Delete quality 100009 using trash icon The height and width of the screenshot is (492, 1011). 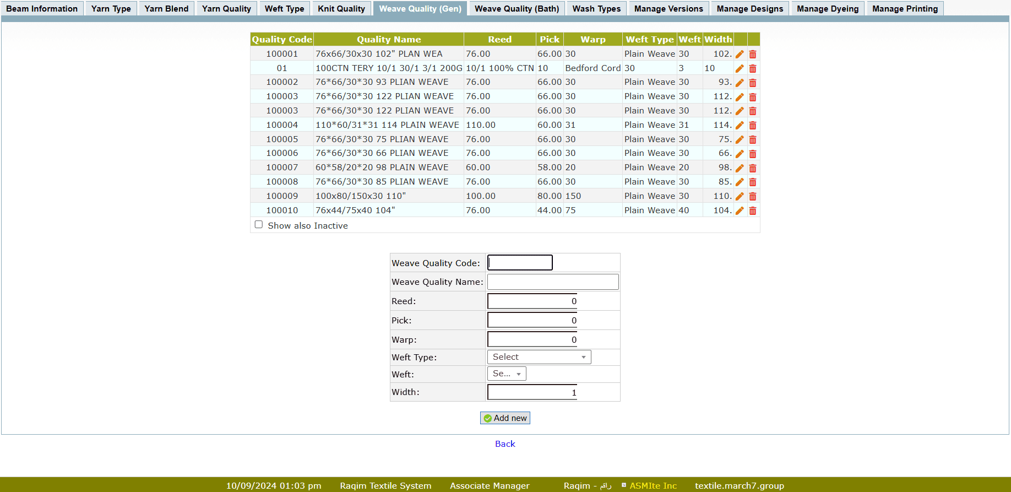(753, 197)
